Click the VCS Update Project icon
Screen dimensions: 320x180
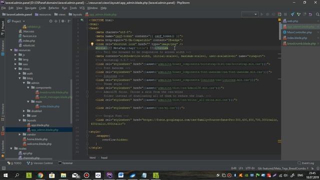[292, 14]
